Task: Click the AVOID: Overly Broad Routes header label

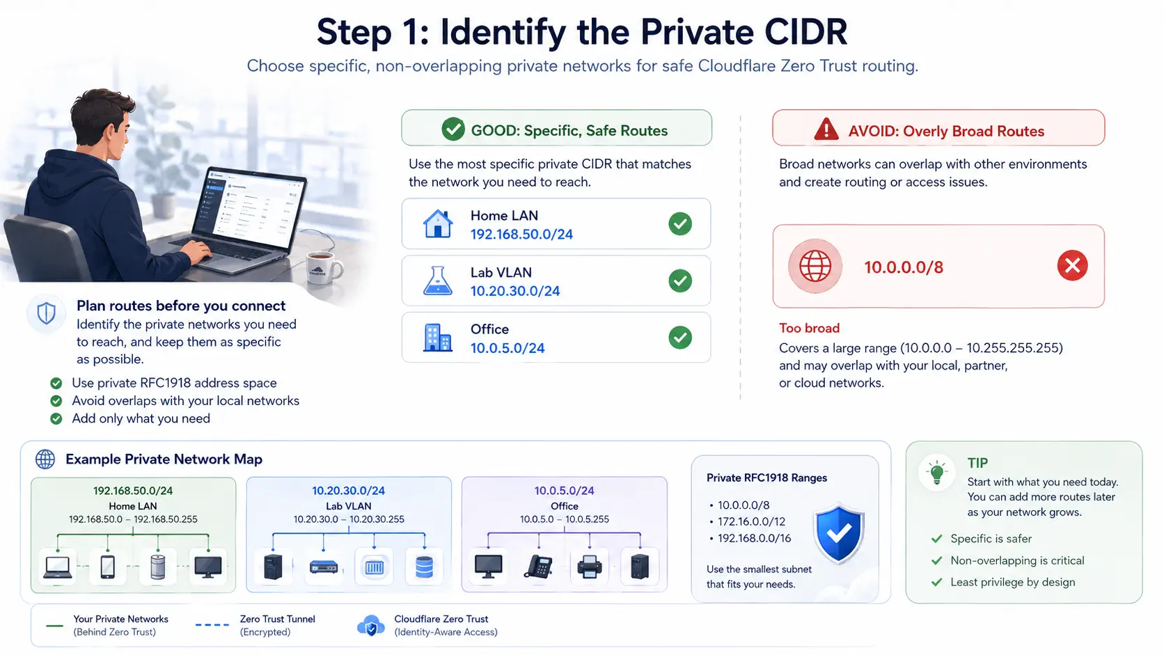Action: (x=946, y=131)
